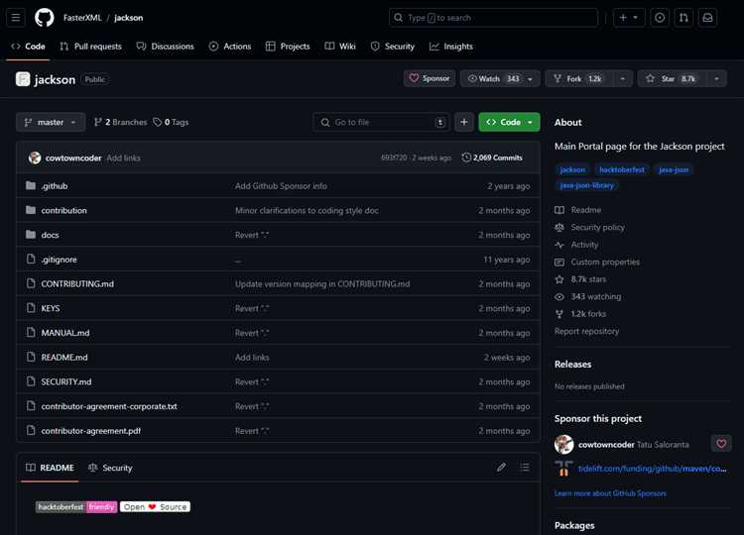Image resolution: width=744 pixels, height=535 pixels.
Task: Open the Insights tab
Action: [451, 47]
